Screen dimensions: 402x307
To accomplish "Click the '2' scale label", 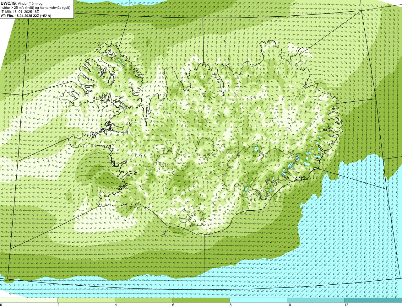I will pyautogui.click(x=58, y=305).
